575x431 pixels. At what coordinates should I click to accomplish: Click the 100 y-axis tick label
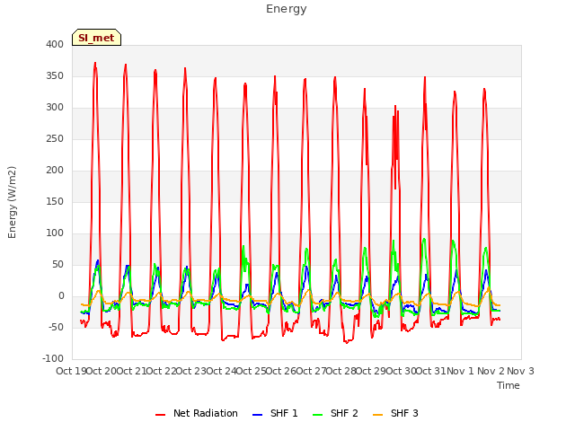[x=55, y=233]
